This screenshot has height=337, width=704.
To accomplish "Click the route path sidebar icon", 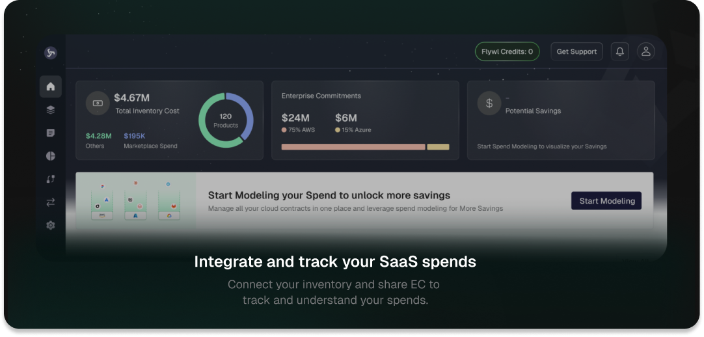I will (51, 179).
